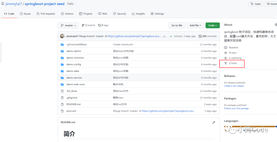Screen dimensions: 277x142
Task: Open the master branch dropdown
Action: [x=68, y=25]
